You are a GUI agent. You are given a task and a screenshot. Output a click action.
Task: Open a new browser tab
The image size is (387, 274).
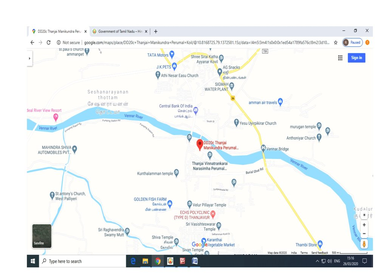point(156,31)
